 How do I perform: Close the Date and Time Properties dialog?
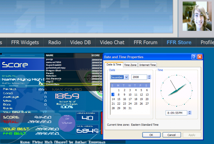click(200, 57)
